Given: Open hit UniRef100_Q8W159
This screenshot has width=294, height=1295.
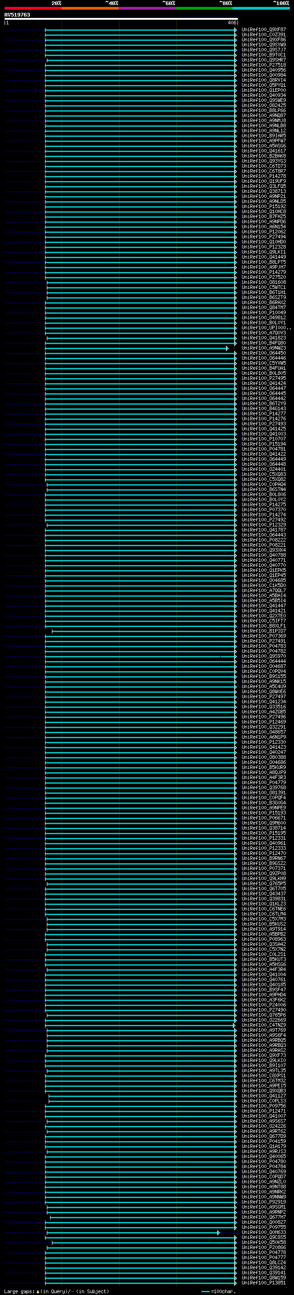Looking at the screenshot, I should pyautogui.click(x=263, y=1278).
